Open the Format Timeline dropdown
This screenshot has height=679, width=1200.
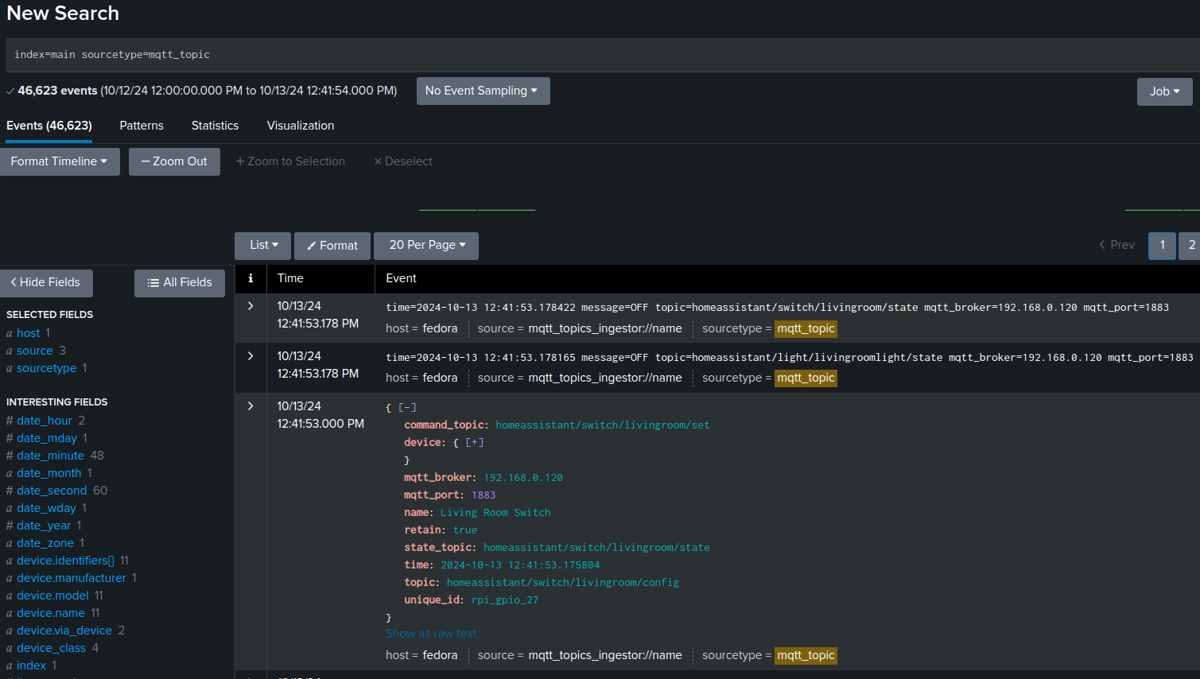click(59, 161)
